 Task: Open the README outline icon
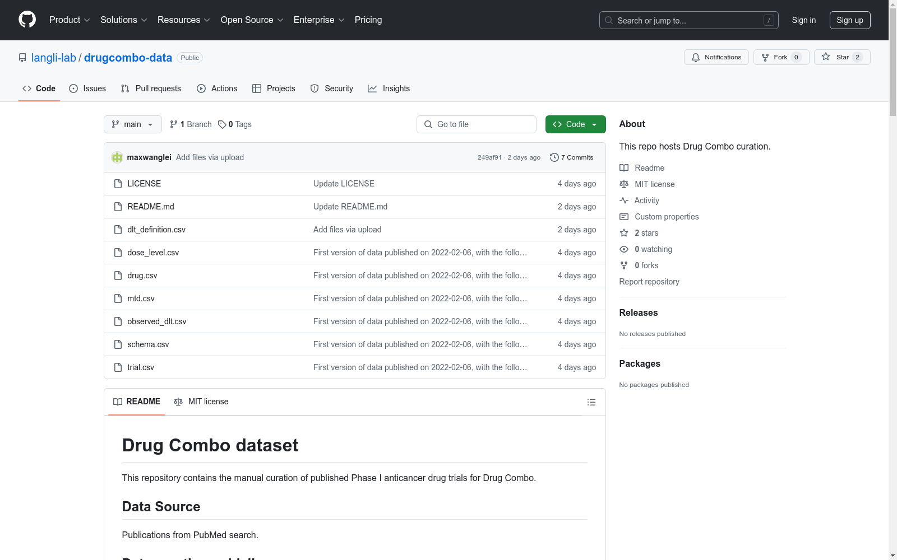pos(591,402)
